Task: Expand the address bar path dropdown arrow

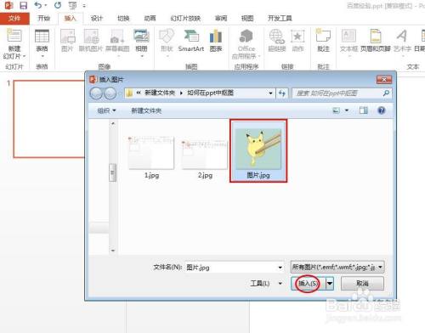Action: (x=270, y=93)
